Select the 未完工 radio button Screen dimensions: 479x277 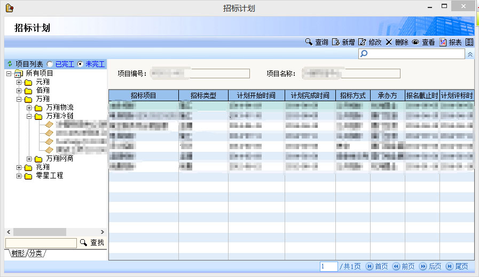[80, 64]
